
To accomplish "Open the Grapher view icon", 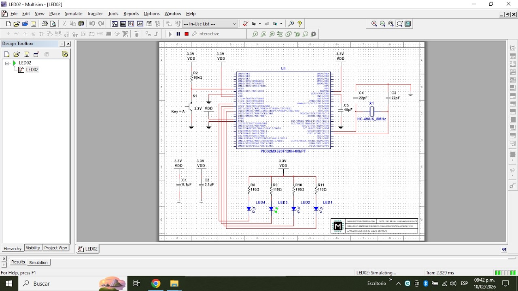I will [140, 24].
